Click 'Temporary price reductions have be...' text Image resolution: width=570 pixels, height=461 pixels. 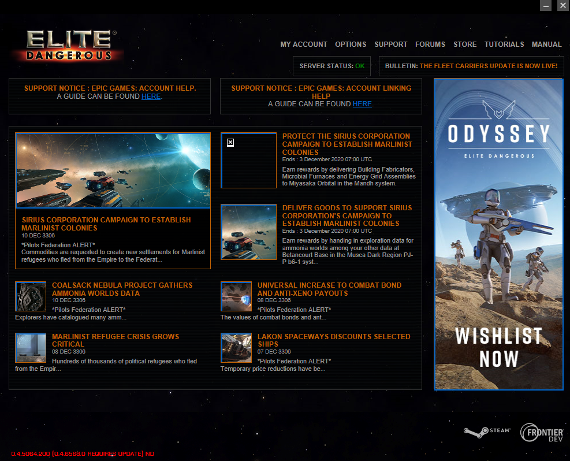[273, 369]
